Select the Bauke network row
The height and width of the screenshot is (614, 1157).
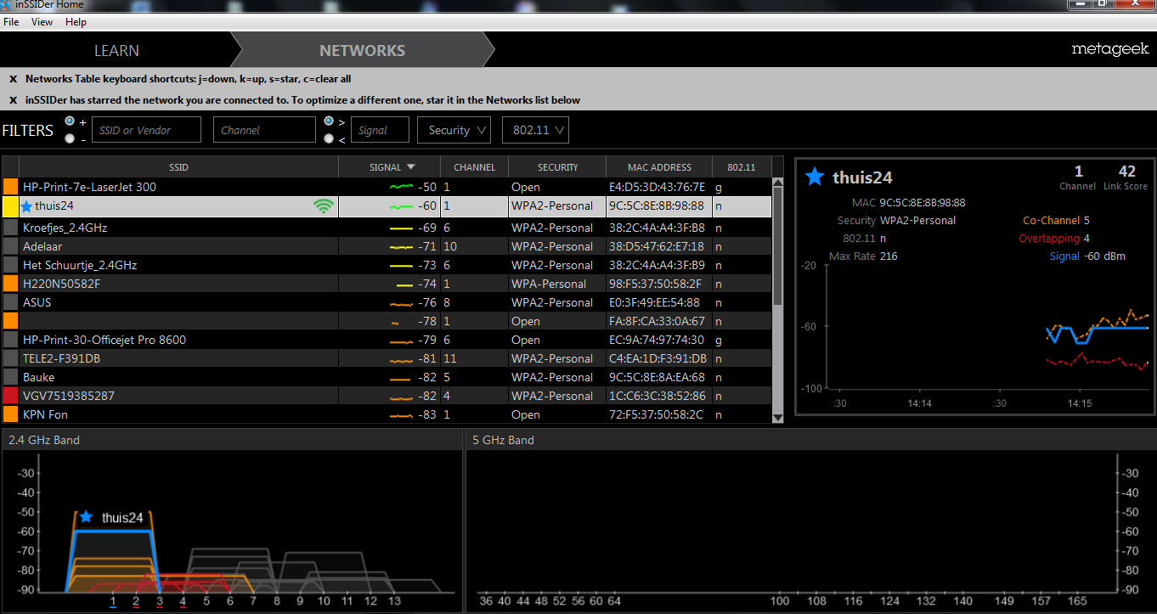pyautogui.click(x=387, y=377)
